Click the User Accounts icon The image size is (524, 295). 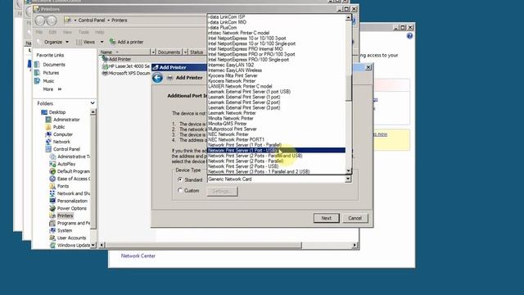click(52, 238)
